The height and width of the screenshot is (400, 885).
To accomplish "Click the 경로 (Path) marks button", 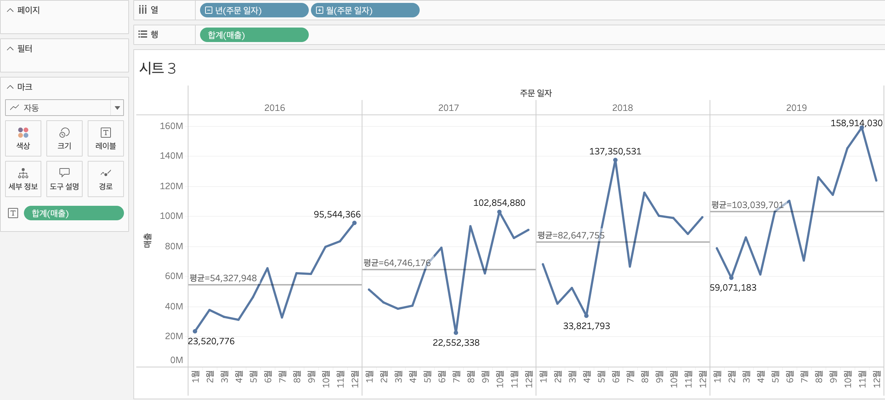I will 105,179.
